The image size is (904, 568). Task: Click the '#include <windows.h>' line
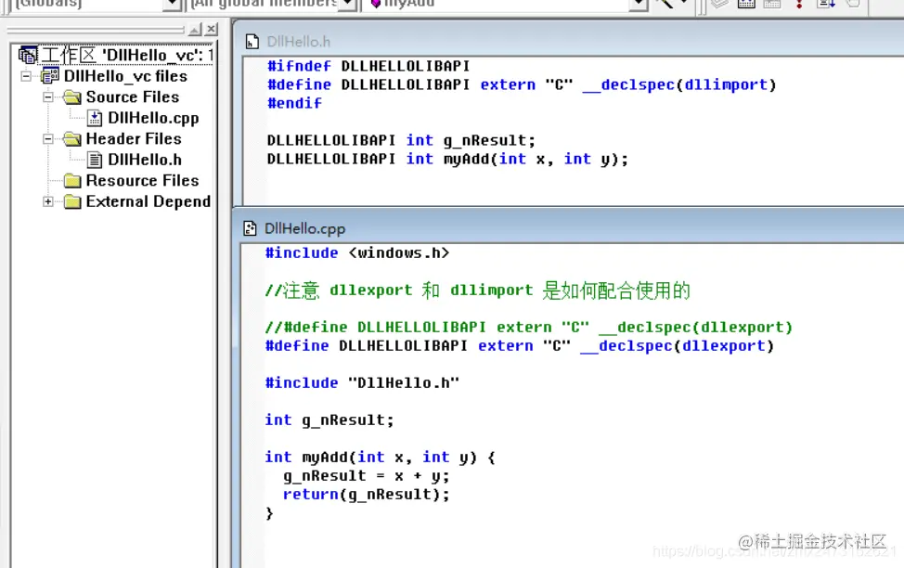[357, 253]
